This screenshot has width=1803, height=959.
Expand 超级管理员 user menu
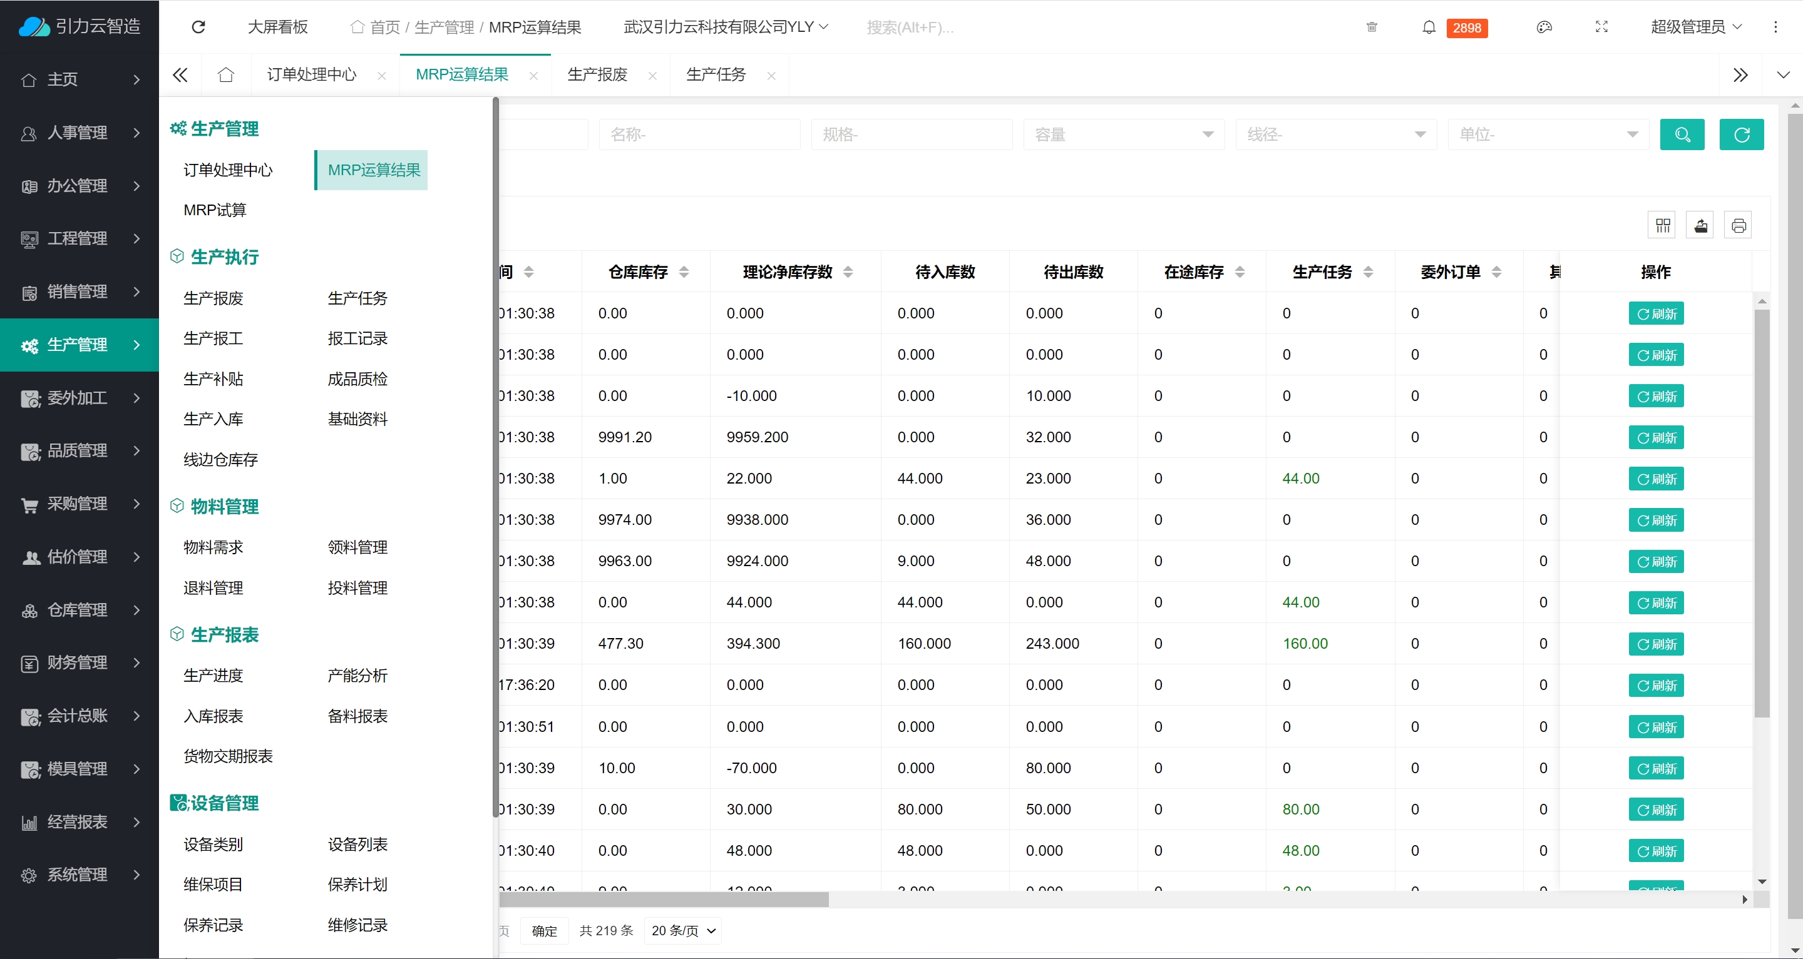pos(1695,28)
